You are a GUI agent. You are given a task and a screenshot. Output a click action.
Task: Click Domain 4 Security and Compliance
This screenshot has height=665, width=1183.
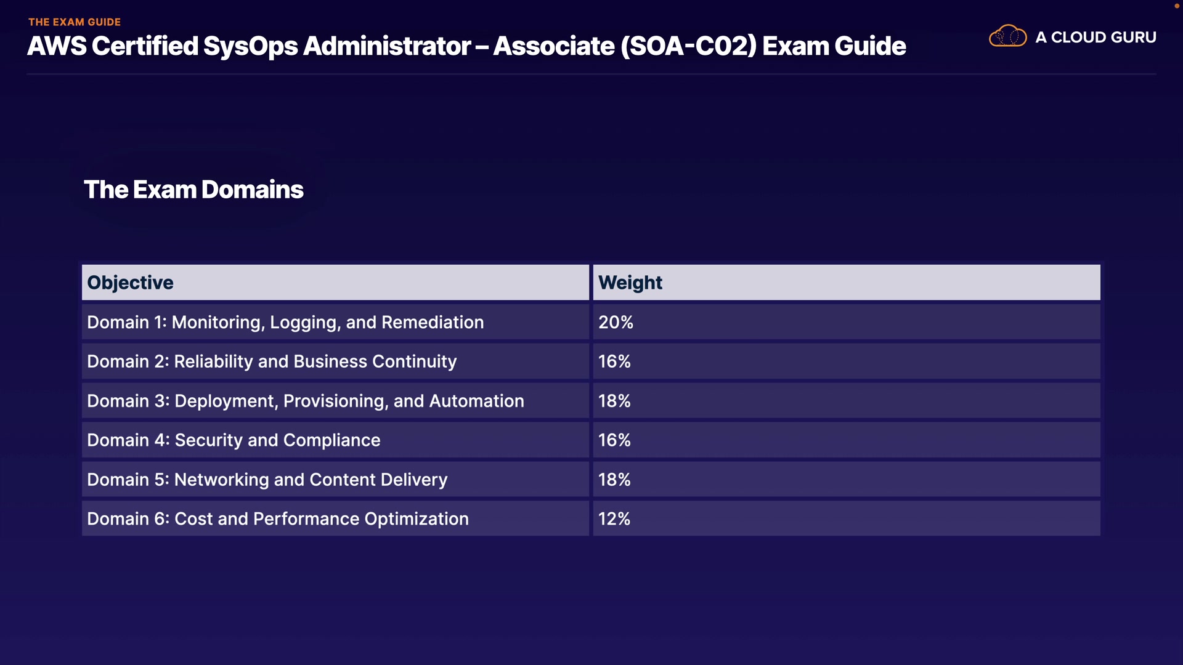234,440
